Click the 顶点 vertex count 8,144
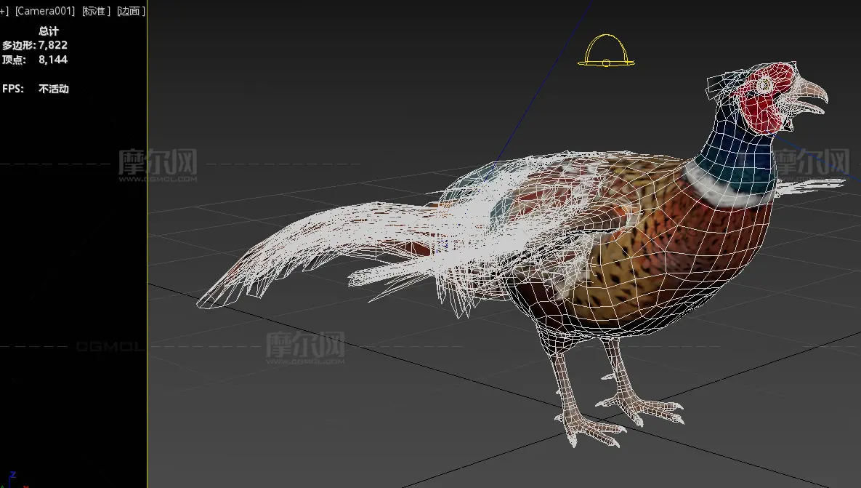This screenshot has width=861, height=488. (52, 60)
